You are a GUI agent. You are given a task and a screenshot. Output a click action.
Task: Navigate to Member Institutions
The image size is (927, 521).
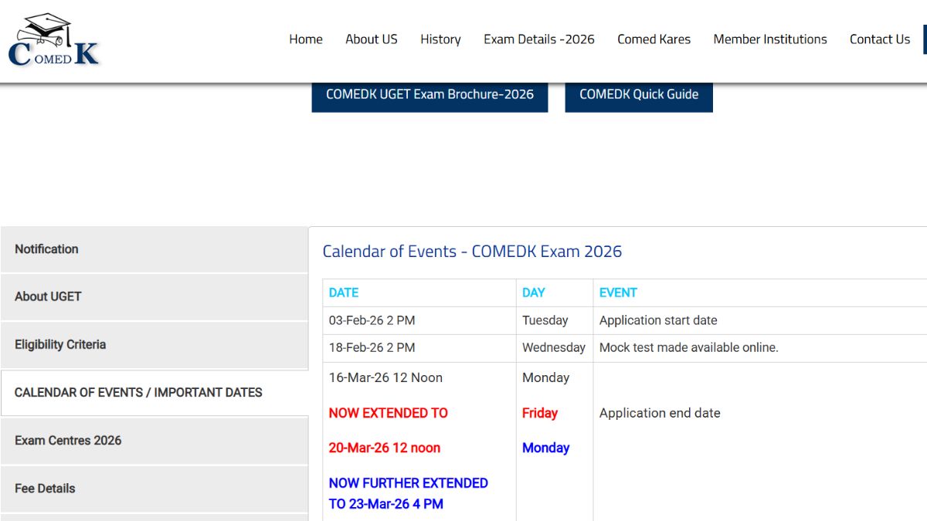[769, 39]
